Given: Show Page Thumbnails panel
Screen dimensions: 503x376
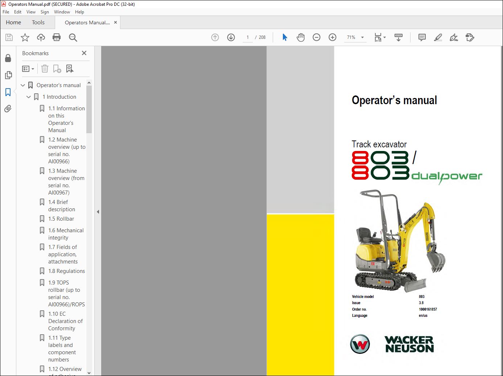Looking at the screenshot, I should [8, 75].
